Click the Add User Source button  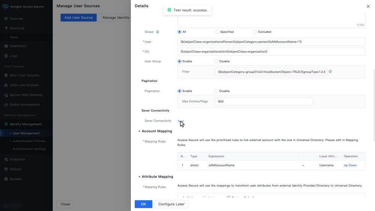pos(78,18)
